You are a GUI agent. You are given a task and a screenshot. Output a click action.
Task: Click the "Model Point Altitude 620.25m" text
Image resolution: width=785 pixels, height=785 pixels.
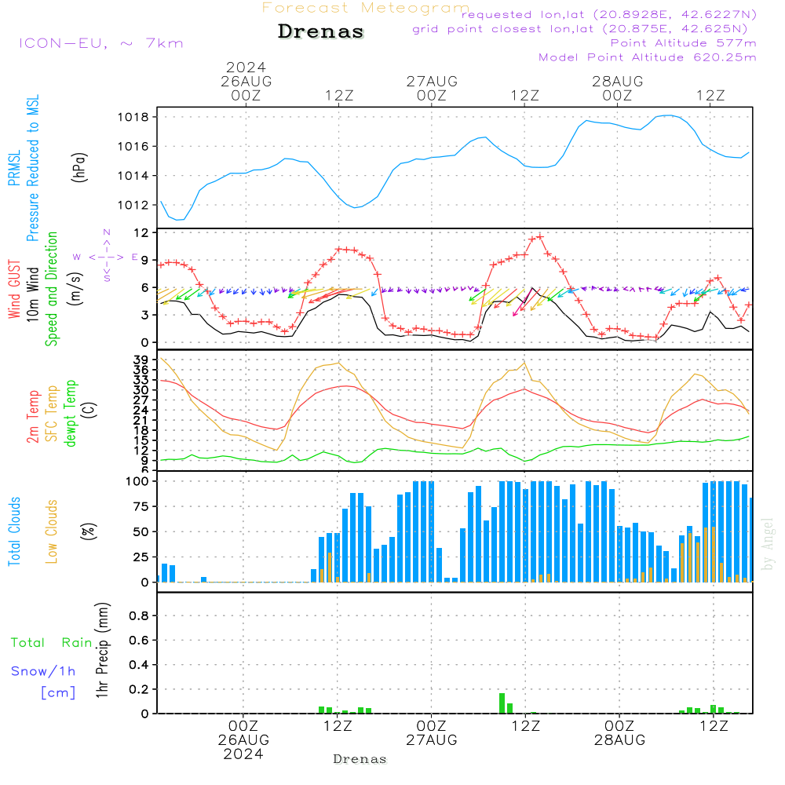click(647, 57)
